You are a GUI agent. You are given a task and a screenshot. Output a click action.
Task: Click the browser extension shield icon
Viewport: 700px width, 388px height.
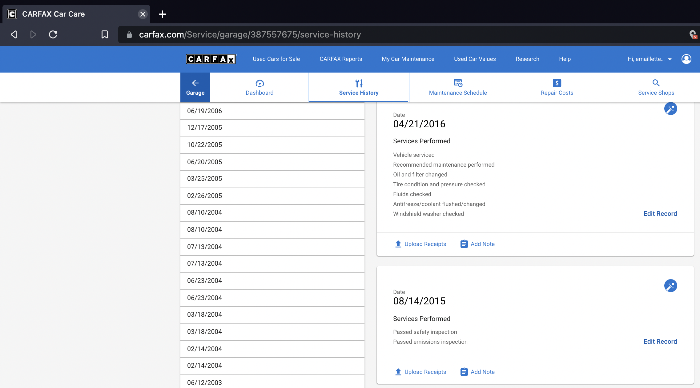693,34
